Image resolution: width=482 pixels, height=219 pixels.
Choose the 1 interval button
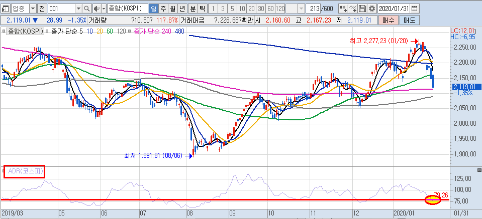click(x=213, y=9)
